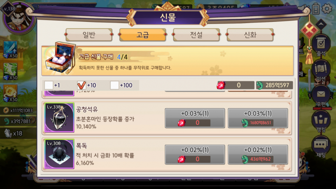Viewport: 336px width, 189px height.
Task: Open the 랭킹 ranking icon
Action: pos(321,121)
